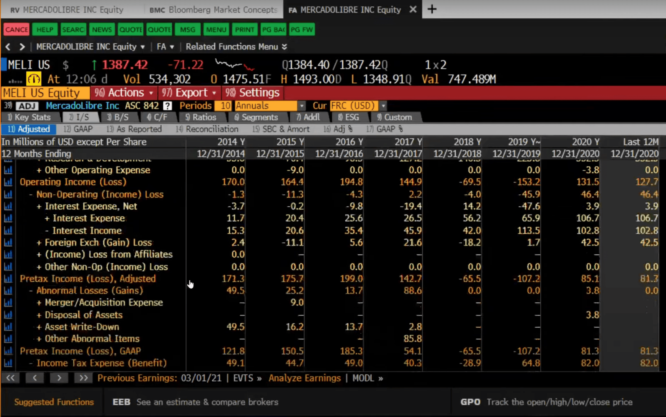This screenshot has width=666, height=417.
Task: Open chart icon for Income Loss from Affiliates row
Action: click(8, 255)
